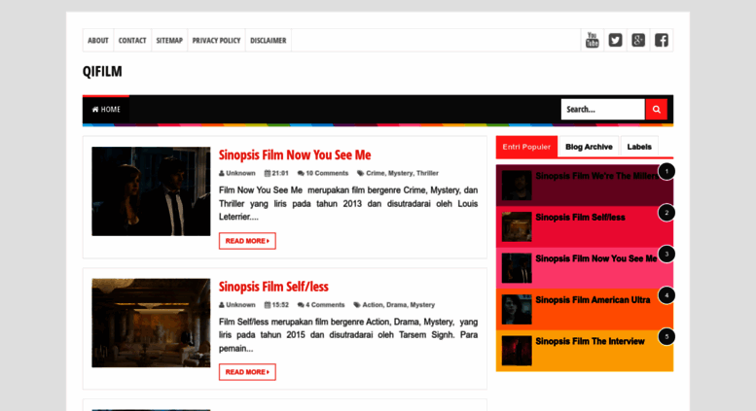The image size is (756, 411).
Task: Open popular entry Sinopsis Film We're The Millers
Action: pyautogui.click(x=596, y=176)
